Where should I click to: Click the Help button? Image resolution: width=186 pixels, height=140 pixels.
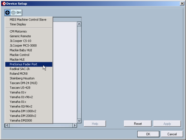(95, 124)
